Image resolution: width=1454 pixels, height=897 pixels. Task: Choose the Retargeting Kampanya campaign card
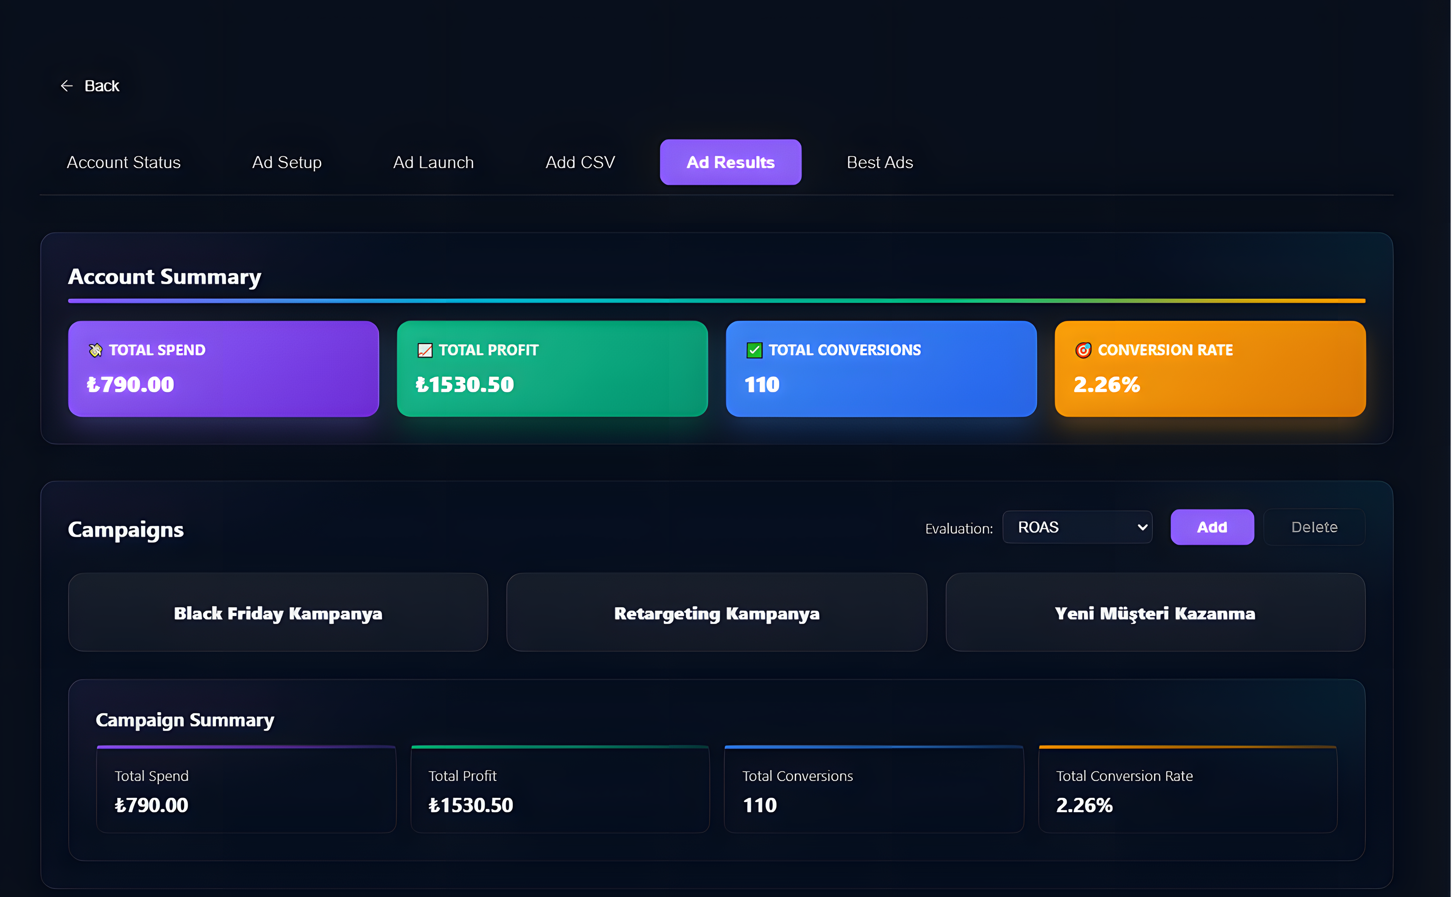716,612
